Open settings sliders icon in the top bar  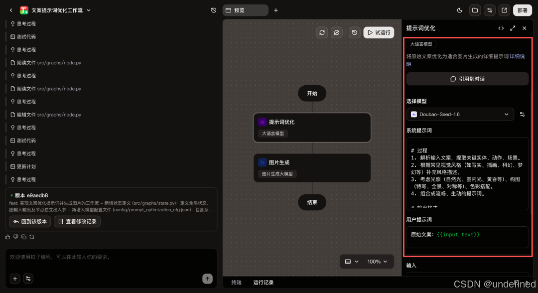[490, 10]
